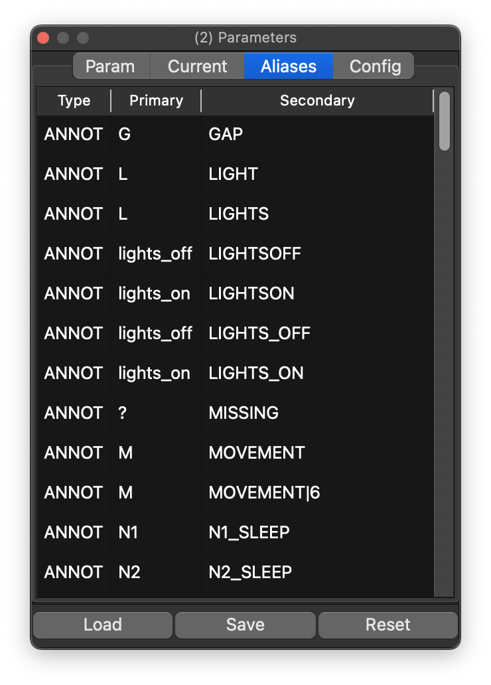Select the LIGHTSOFF secondary cell
The height and width of the screenshot is (685, 491).
click(255, 254)
